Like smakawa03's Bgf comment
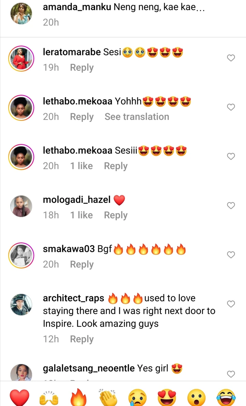This screenshot has width=246, height=406. [x=231, y=255]
